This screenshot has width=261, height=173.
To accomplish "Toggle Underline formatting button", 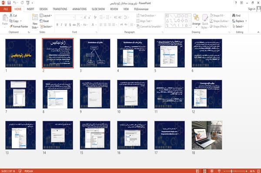I will pos(66,25).
